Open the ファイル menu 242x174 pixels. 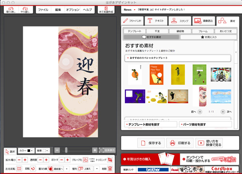click(x=43, y=10)
